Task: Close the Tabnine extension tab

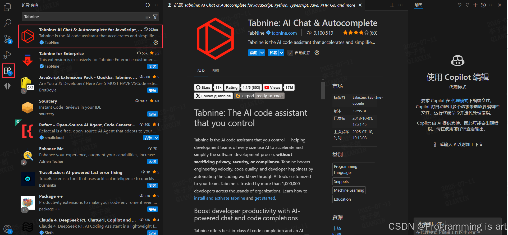Action: tap(360, 5)
